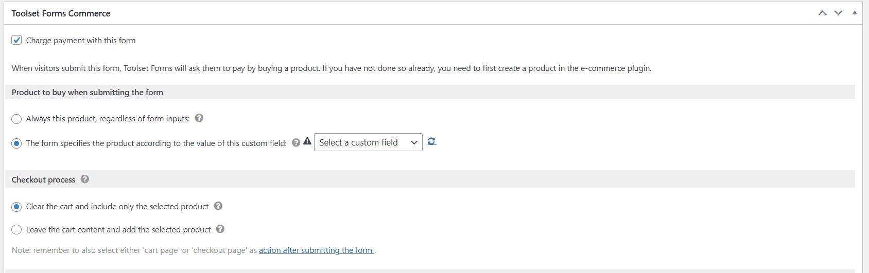869x273 pixels.
Task: Move Toolset Forms Commerce panel down
Action: [x=838, y=13]
